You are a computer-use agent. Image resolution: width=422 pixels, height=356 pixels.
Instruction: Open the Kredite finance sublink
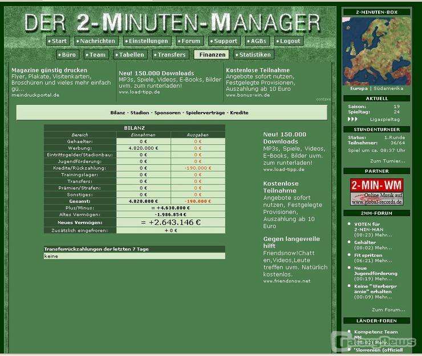[239, 113]
